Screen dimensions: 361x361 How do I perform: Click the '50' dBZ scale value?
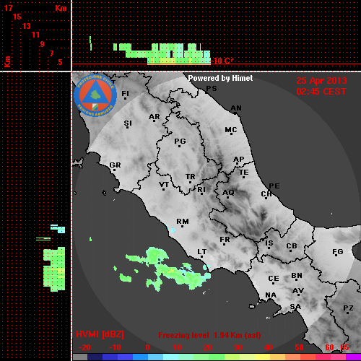pyautogui.click(x=299, y=347)
